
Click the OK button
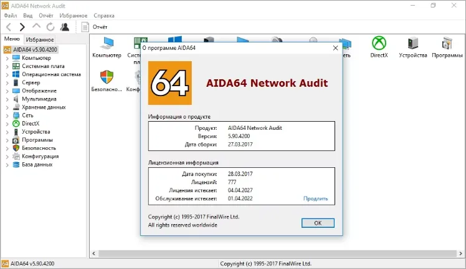318,223
